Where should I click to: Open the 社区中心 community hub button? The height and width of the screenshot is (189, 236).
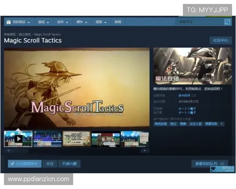[x=221, y=41]
